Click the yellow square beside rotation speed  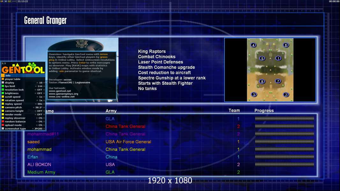click(3, 100)
